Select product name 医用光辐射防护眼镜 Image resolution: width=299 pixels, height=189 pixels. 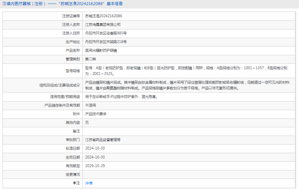click(101, 51)
